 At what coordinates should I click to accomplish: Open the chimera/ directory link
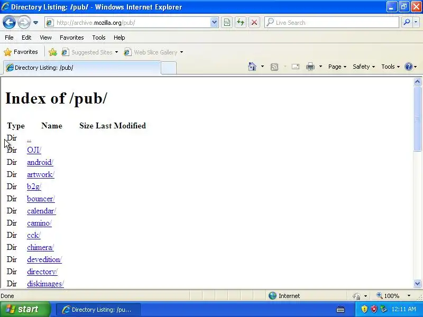pyautogui.click(x=41, y=247)
